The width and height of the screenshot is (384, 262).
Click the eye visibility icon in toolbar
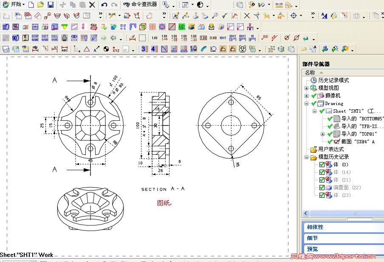coord(74,38)
